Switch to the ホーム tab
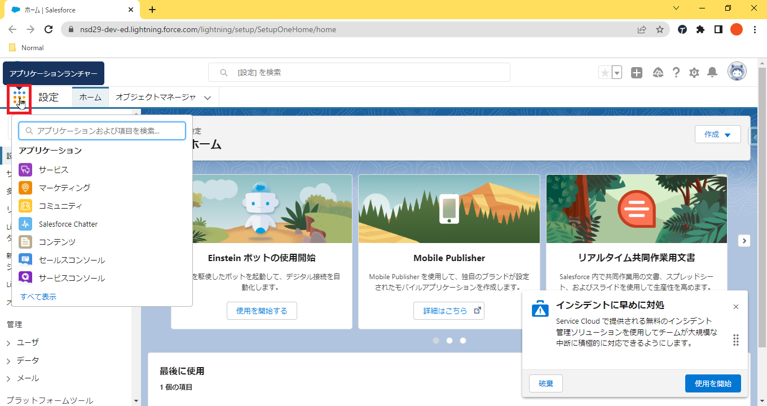The width and height of the screenshot is (767, 406). click(x=90, y=97)
